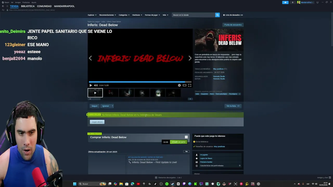Open Lista de deseados
This screenshot has height=187, width=333.
coord(233,15)
